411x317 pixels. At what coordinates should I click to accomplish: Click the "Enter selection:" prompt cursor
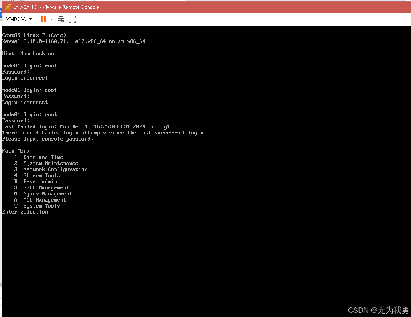[56, 214]
